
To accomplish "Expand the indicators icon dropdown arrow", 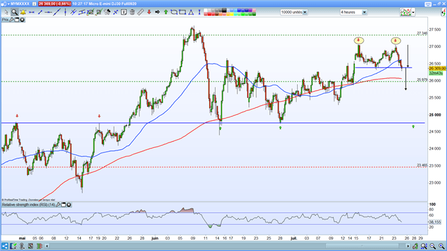I will coord(413,12).
